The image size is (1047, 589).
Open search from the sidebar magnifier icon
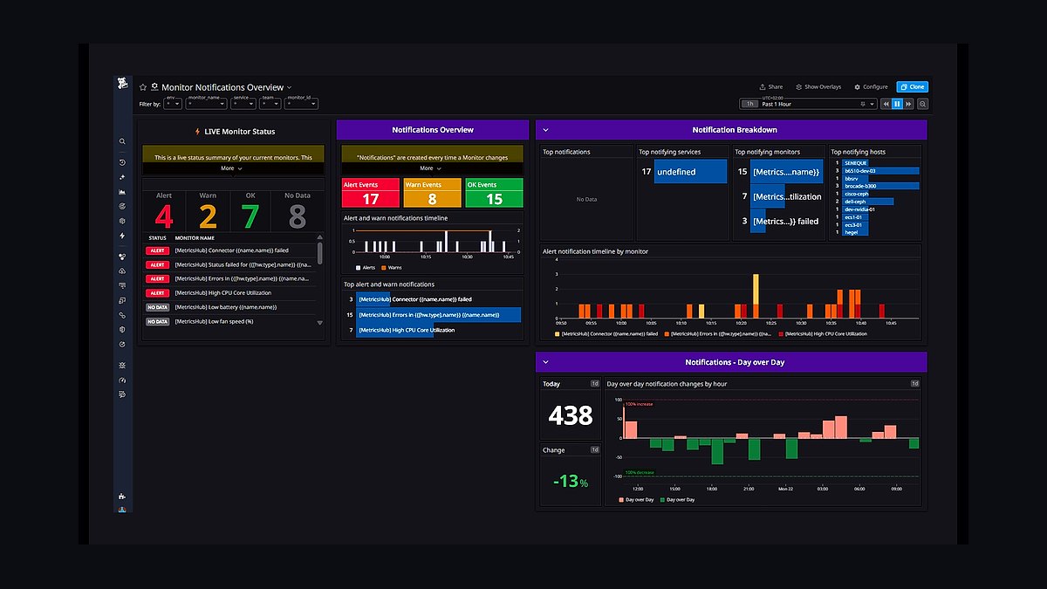[x=122, y=141]
